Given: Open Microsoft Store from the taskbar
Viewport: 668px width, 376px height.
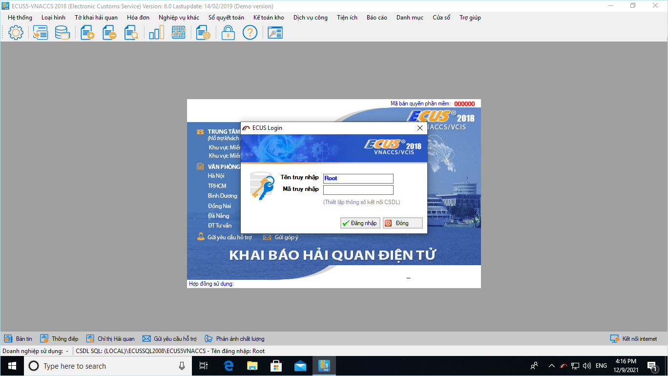Looking at the screenshot, I should pyautogui.click(x=276, y=366).
